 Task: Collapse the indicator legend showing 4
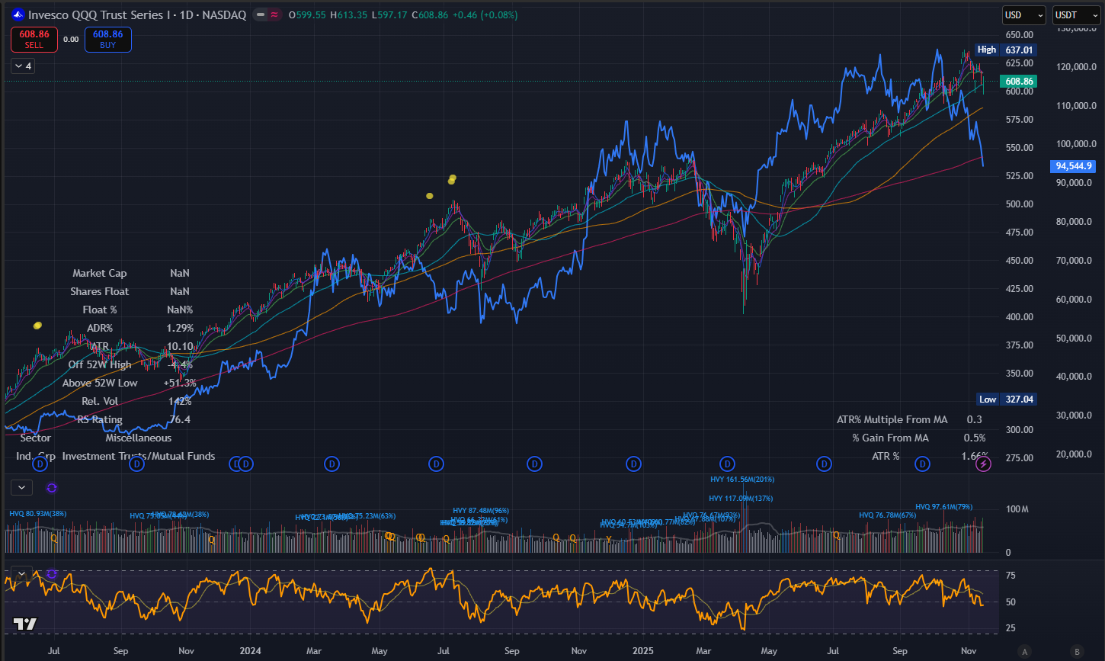coord(22,66)
